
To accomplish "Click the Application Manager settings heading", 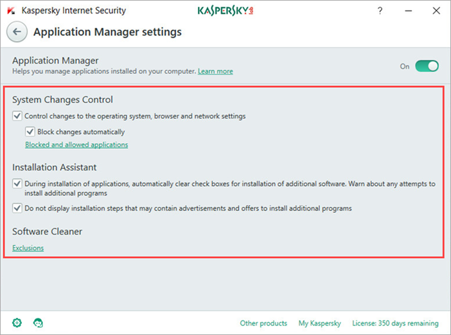I will pos(107,32).
